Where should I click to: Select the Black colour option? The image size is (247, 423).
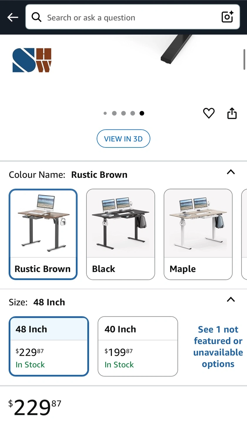tap(120, 234)
